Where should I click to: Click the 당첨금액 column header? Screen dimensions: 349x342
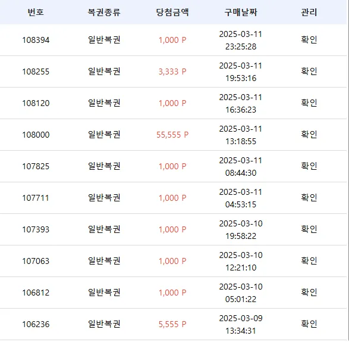172,12
